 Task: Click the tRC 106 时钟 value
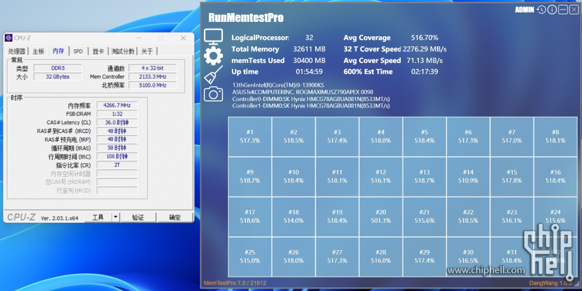coord(117,156)
